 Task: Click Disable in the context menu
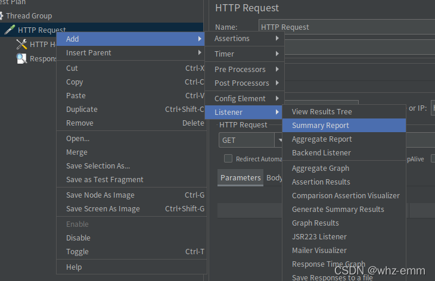pos(131,238)
